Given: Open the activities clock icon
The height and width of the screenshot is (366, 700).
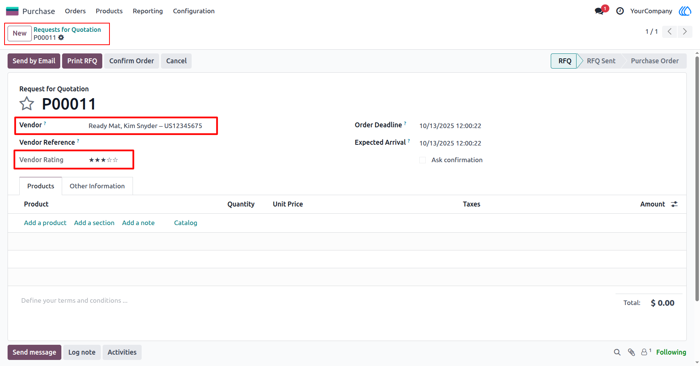Looking at the screenshot, I should pyautogui.click(x=620, y=11).
